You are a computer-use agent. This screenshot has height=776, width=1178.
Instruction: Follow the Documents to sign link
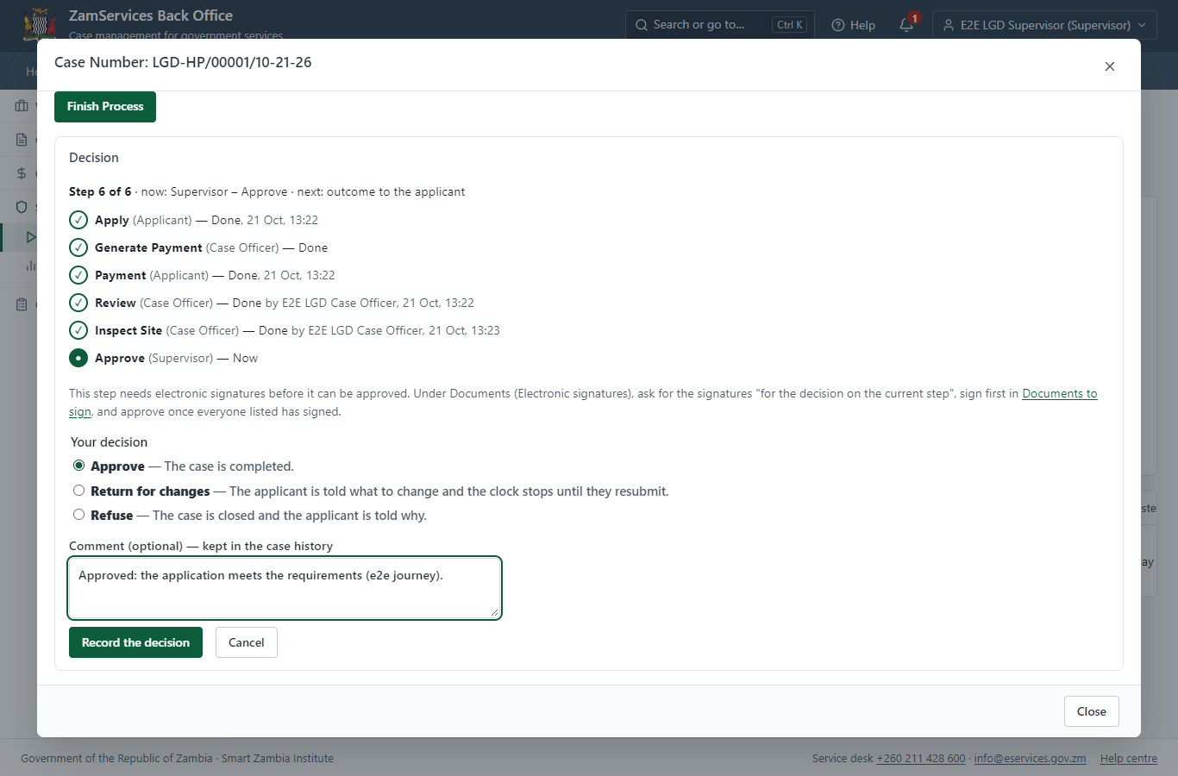[x=1060, y=393]
